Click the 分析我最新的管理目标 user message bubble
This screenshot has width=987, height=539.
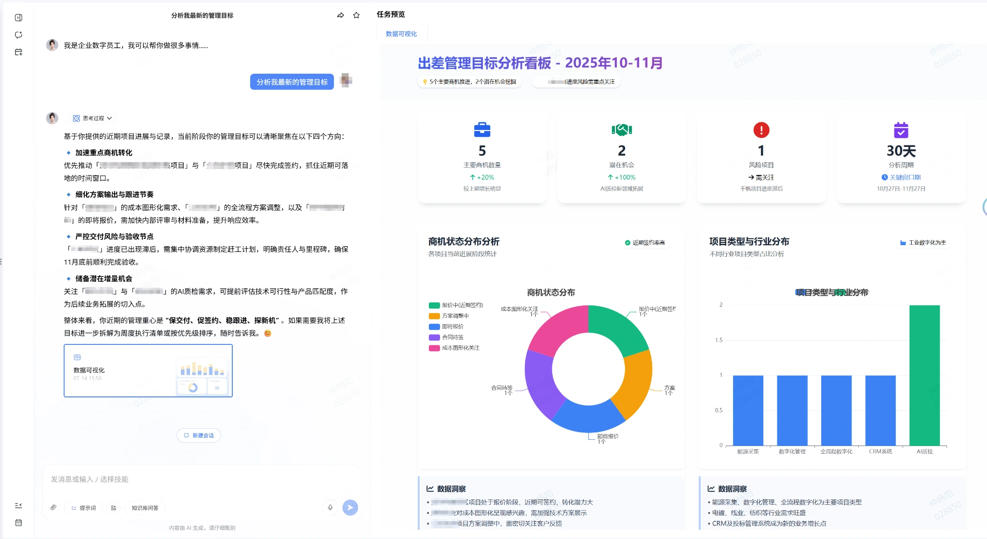click(292, 82)
